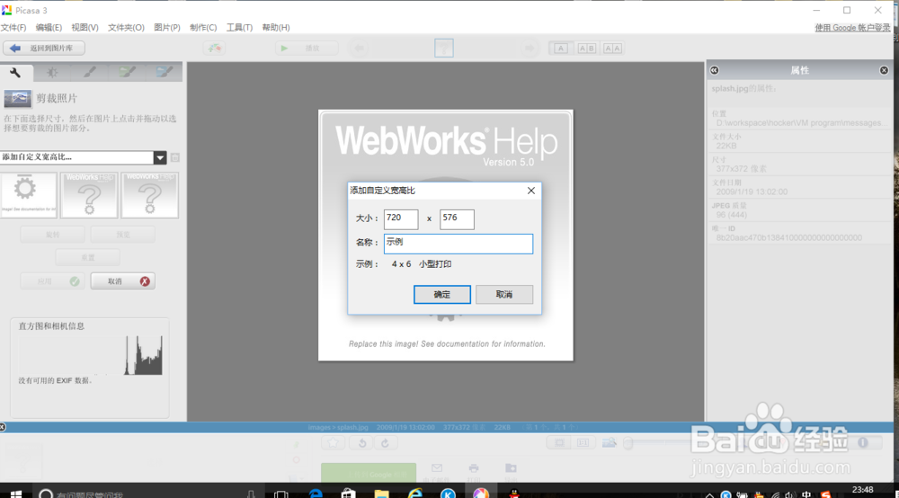Open the crop aspect ratio dropdown arrow

coord(160,157)
